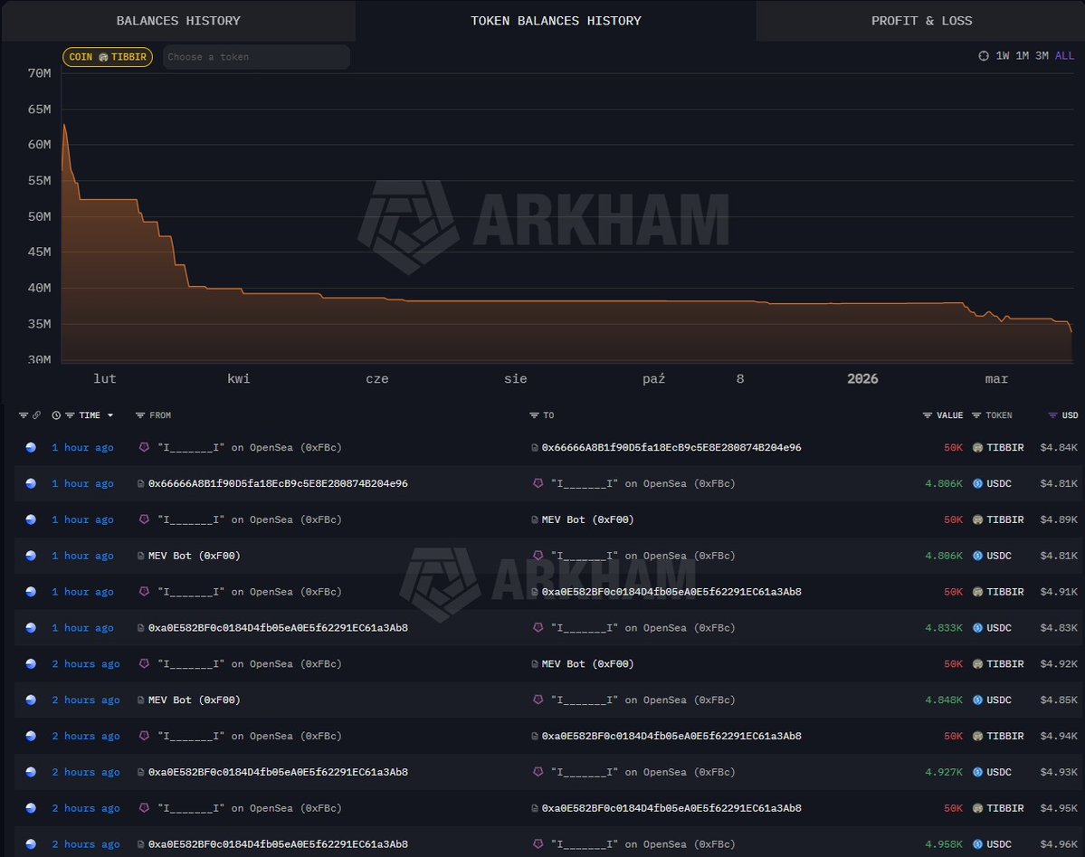Click the chart peak near 63M
Image resolution: width=1085 pixels, height=857 pixels.
[x=64, y=125]
